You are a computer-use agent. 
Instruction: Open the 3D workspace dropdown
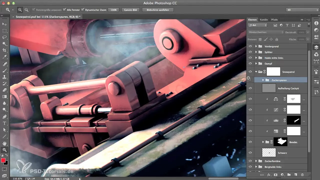point(302,10)
